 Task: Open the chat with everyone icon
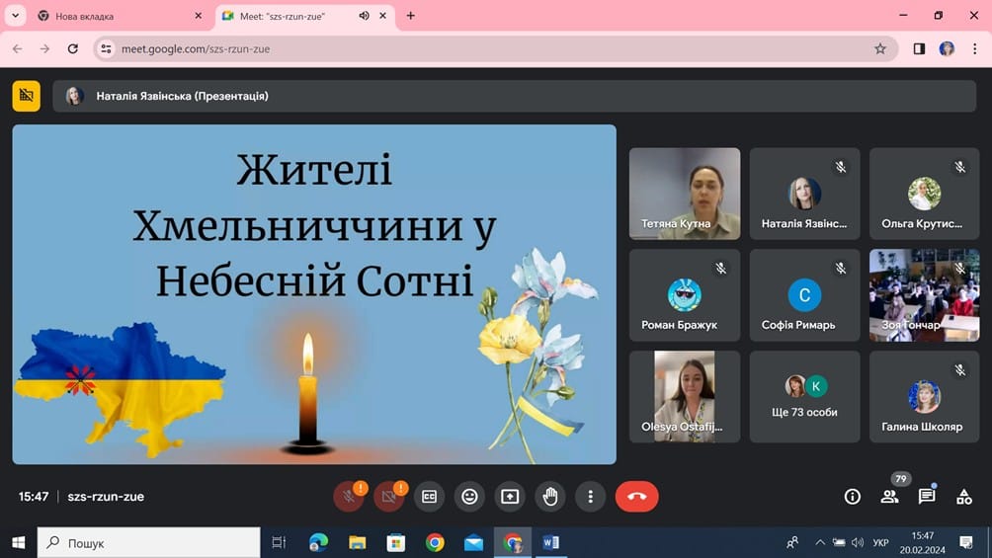(x=927, y=497)
